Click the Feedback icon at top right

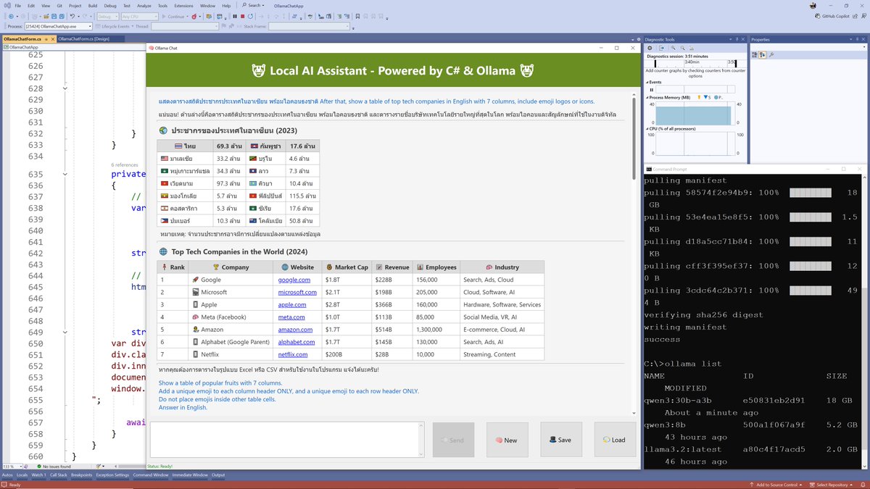pos(863,16)
